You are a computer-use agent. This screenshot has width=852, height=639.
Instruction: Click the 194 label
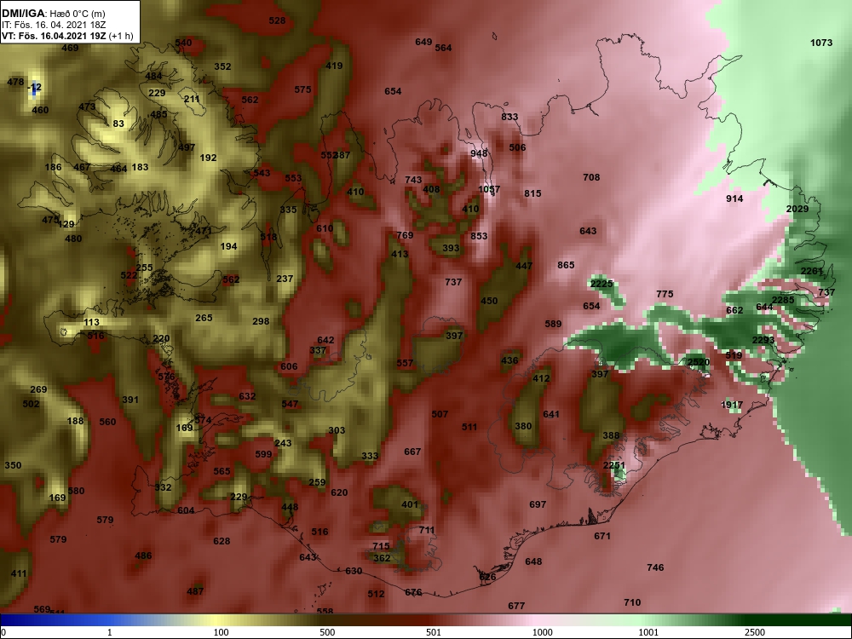click(x=228, y=247)
